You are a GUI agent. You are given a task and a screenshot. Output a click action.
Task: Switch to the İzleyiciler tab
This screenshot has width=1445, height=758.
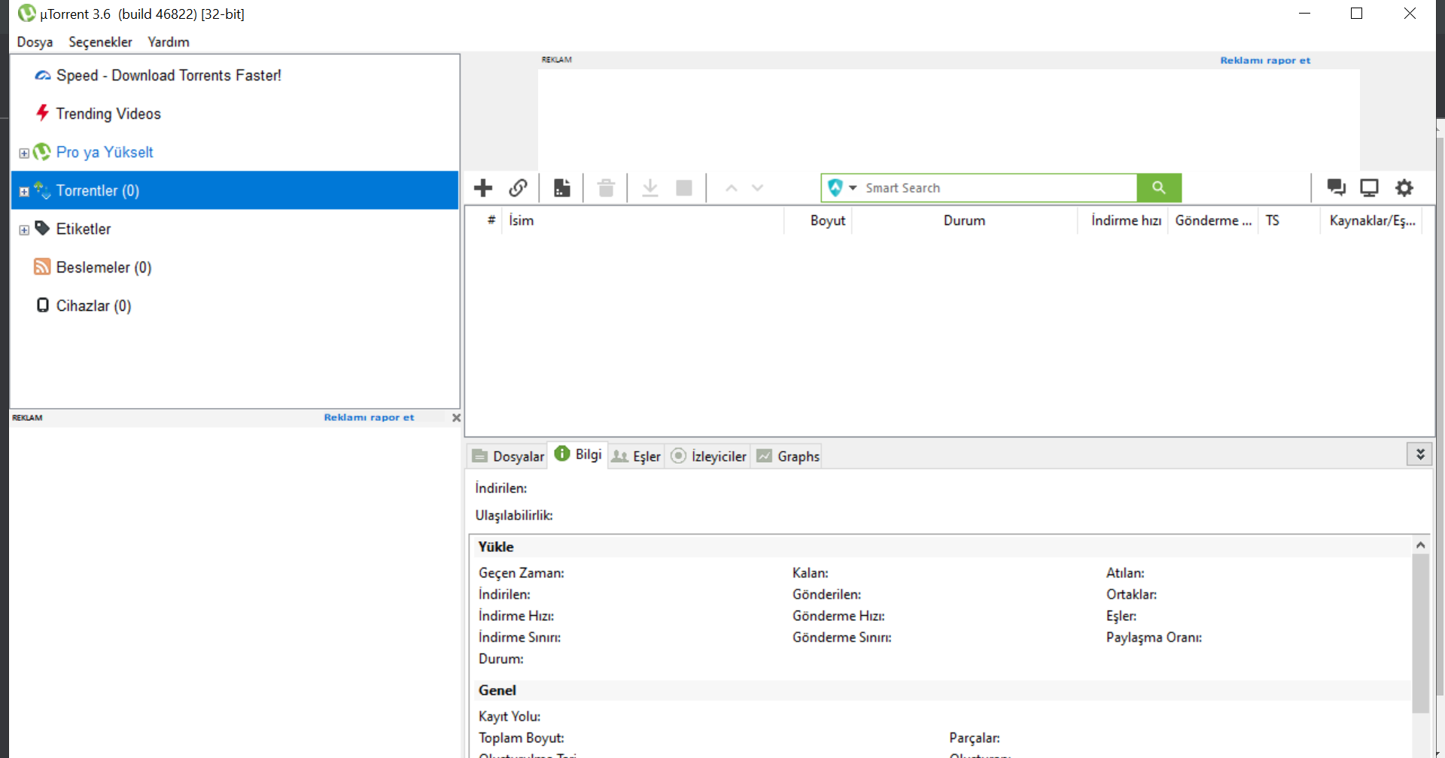pyautogui.click(x=708, y=456)
